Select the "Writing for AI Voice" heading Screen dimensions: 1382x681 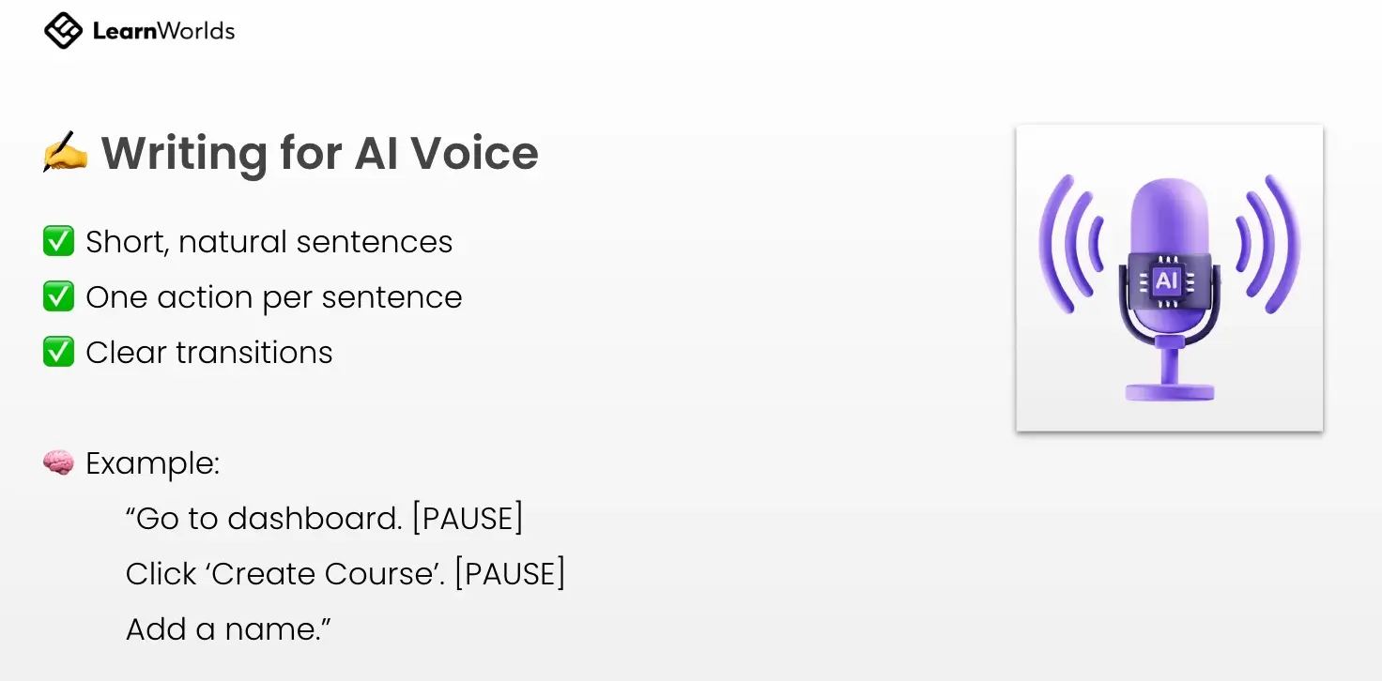(319, 153)
